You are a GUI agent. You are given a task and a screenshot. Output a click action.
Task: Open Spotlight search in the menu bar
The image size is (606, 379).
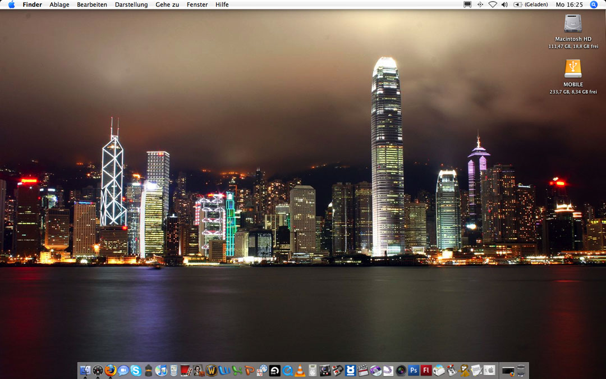point(594,4)
